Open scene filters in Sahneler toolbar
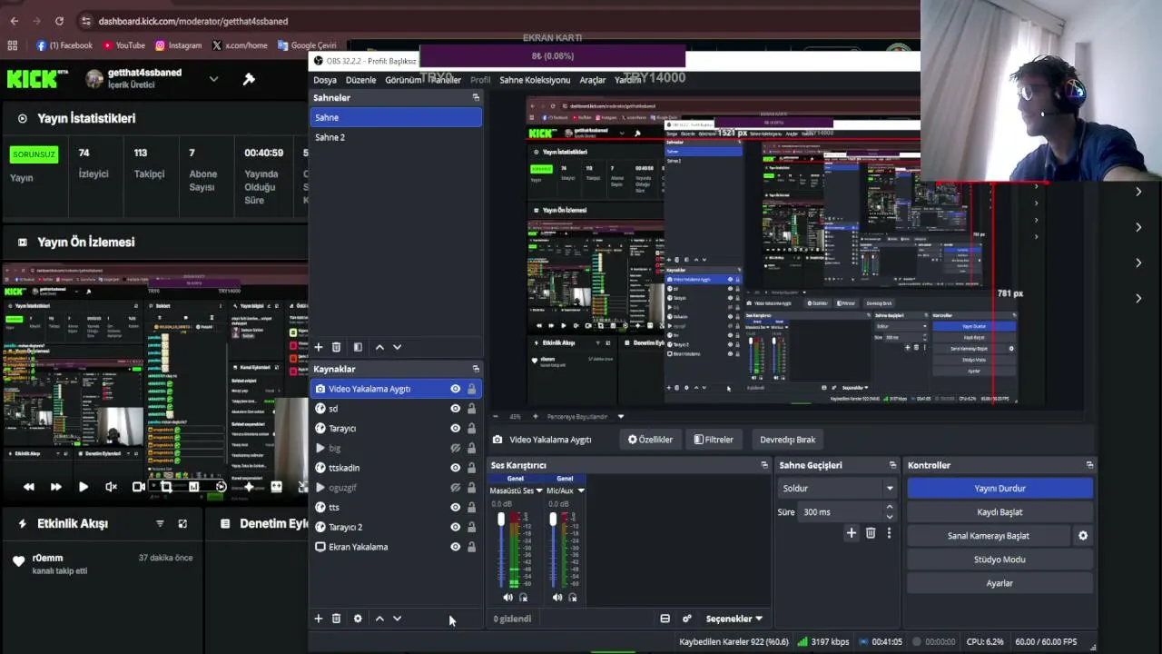 click(x=358, y=347)
